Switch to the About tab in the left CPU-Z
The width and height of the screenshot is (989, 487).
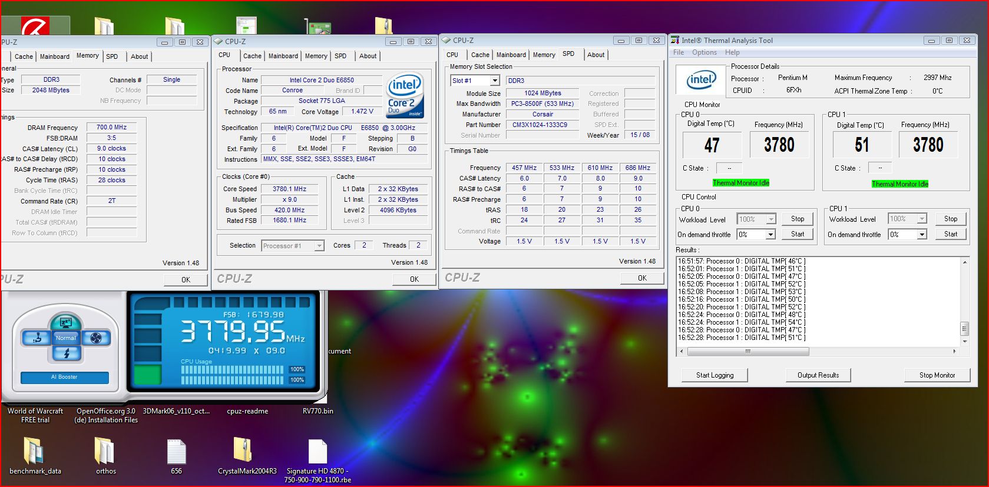tap(140, 56)
